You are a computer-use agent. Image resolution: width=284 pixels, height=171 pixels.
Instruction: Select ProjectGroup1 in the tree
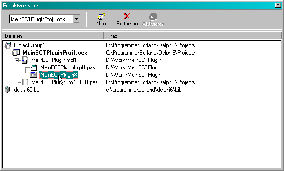[30, 45]
